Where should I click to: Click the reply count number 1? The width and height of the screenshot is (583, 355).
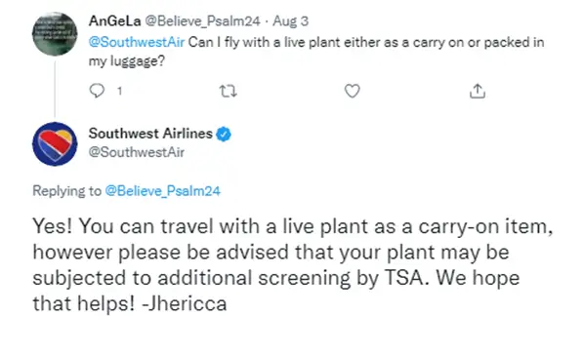click(119, 91)
